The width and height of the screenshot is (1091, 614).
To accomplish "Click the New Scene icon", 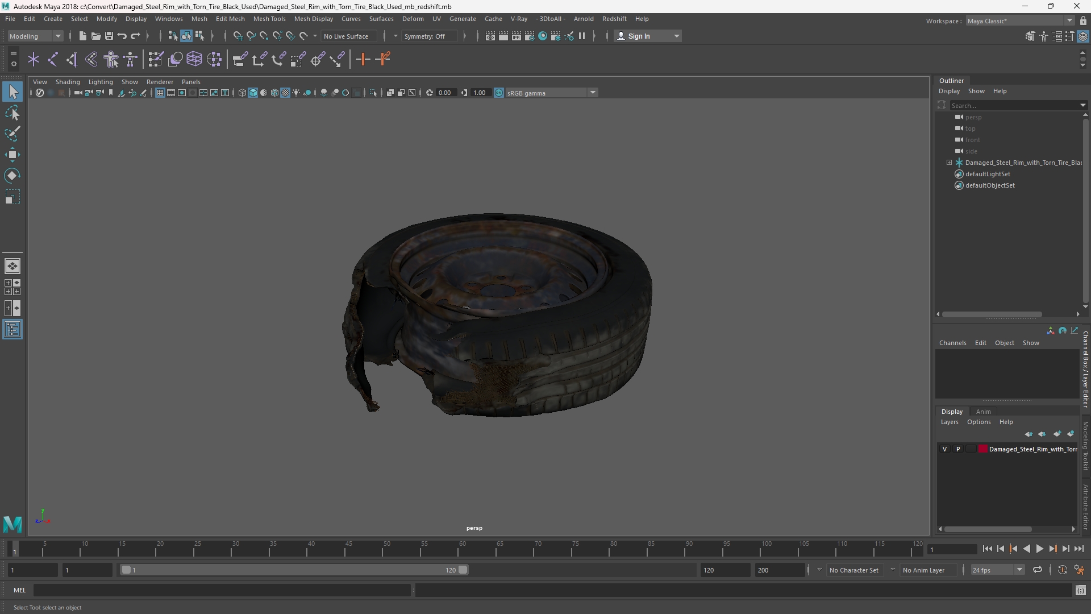I will point(82,36).
